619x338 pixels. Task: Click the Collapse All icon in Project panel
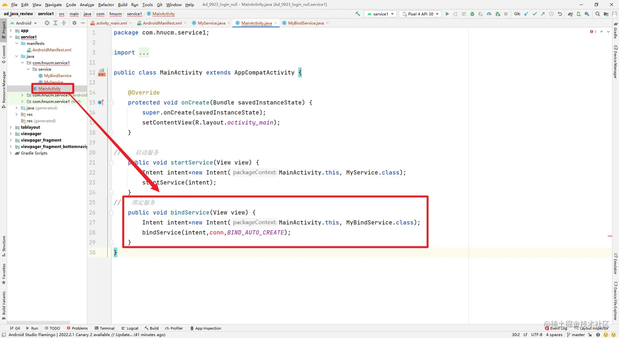64,23
